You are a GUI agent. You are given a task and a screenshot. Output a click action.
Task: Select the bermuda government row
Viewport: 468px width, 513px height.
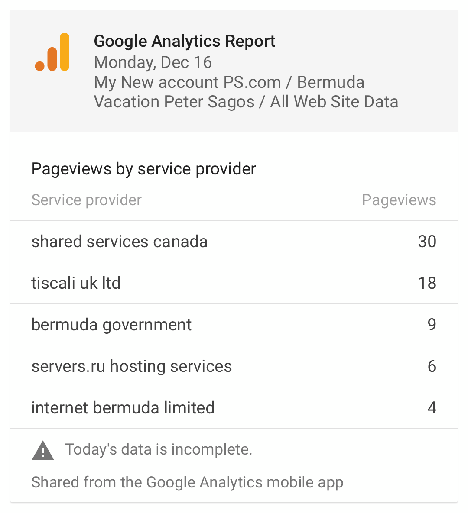234,325
